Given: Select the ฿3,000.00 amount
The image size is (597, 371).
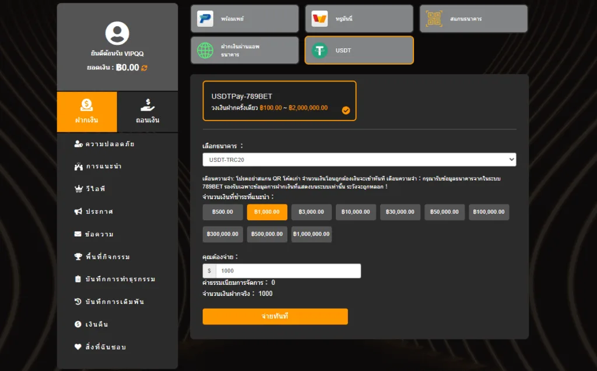Looking at the screenshot, I should [x=311, y=212].
